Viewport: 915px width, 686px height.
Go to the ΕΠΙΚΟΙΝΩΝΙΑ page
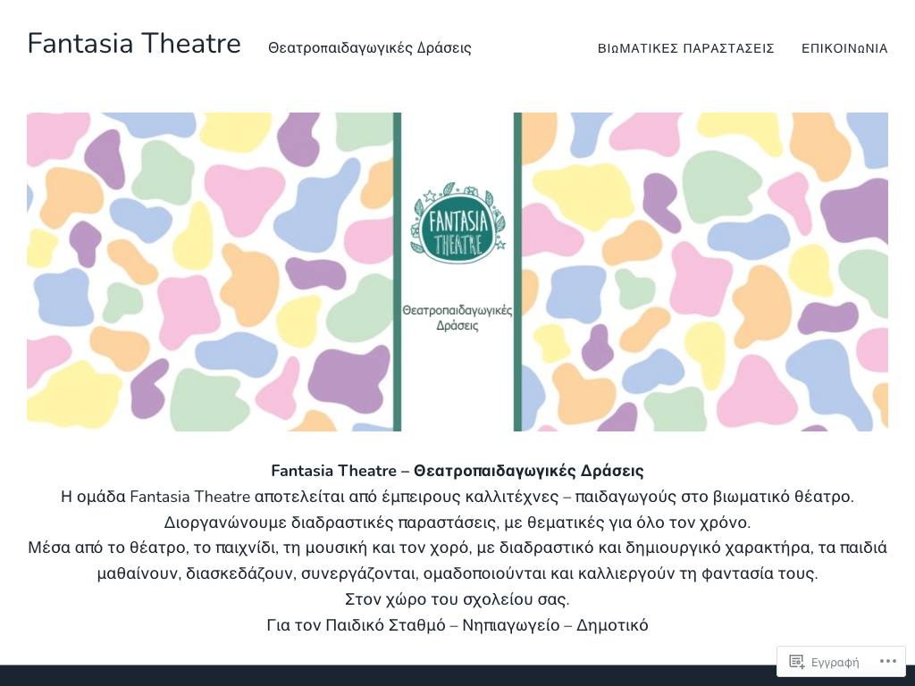pos(844,48)
